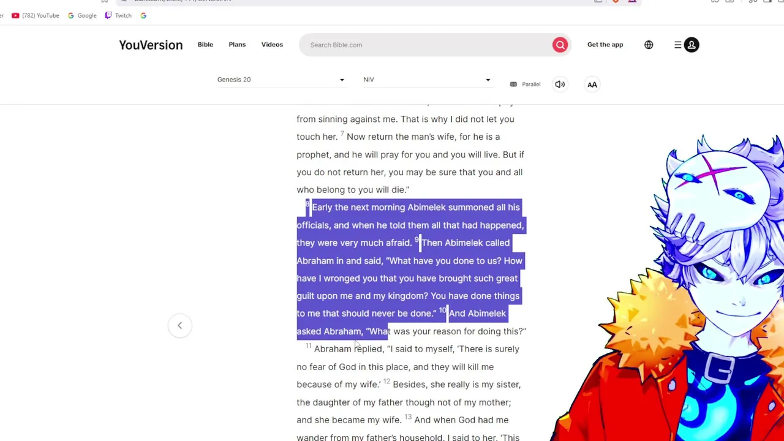This screenshot has height=441, width=784.
Task: Open the AA font settings
Action: [x=592, y=85]
